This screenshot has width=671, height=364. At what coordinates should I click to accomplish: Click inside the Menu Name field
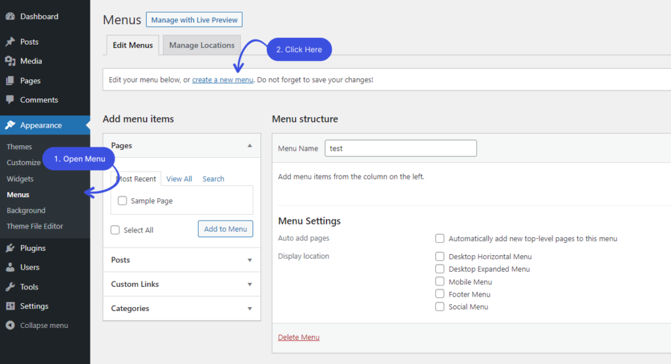click(x=400, y=148)
